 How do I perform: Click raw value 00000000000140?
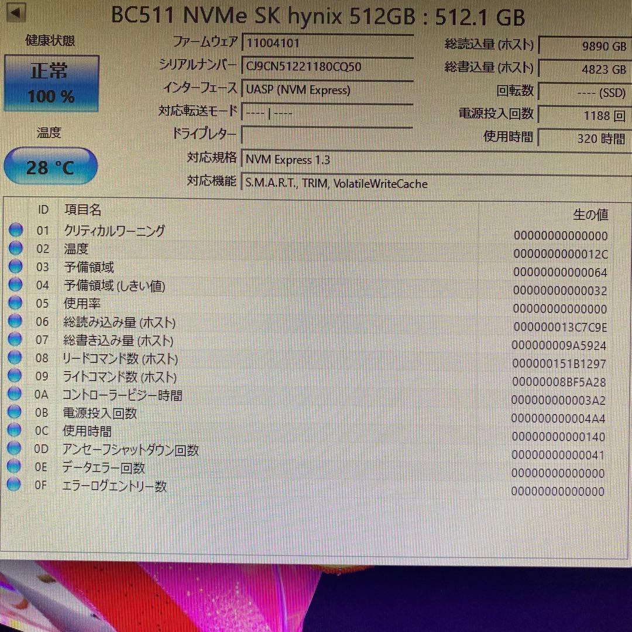click(x=558, y=437)
